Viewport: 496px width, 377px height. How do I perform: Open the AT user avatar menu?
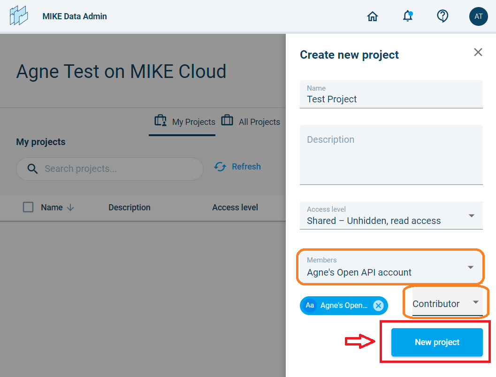[478, 16]
